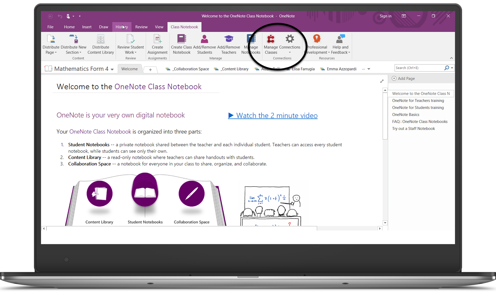Click the Mathematics Form 4 notebook icon
The image size is (496, 292).
point(48,68)
